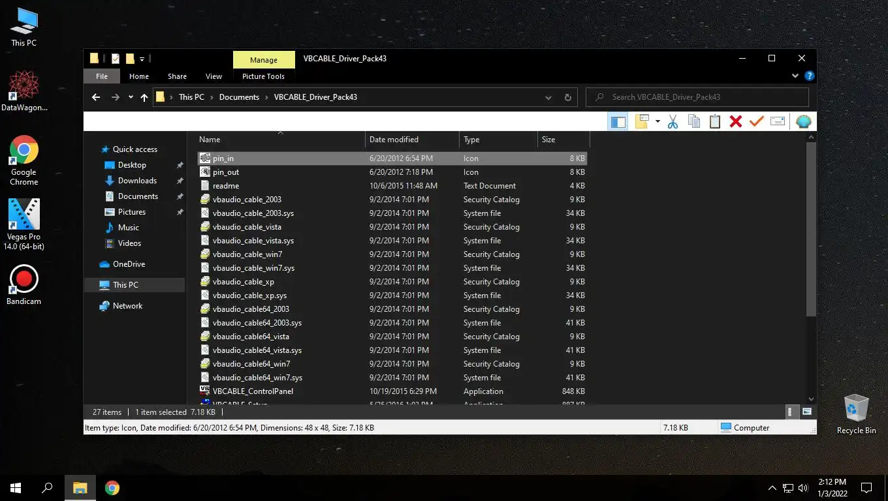Screen dimensions: 888x501
Task: Click the red X Delete icon
Action: 736,122
